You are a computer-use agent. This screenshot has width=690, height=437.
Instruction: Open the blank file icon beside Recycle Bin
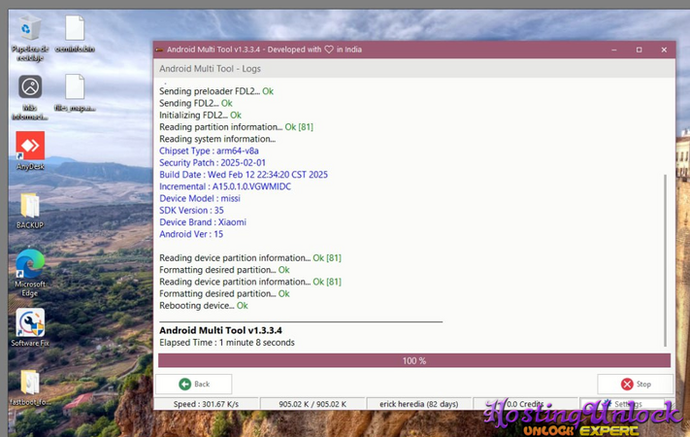click(75, 30)
